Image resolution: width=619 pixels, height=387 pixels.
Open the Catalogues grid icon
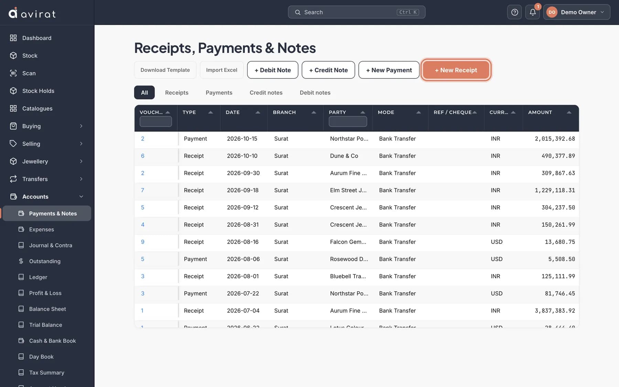point(13,108)
